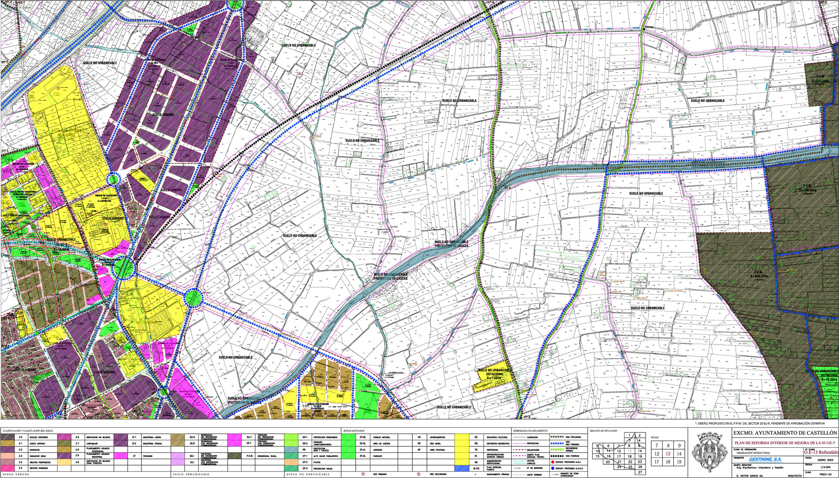Screen dimensions: 839x478
Task: Click the Z-2 Ensanche purple swatch
Action: tap(8, 450)
